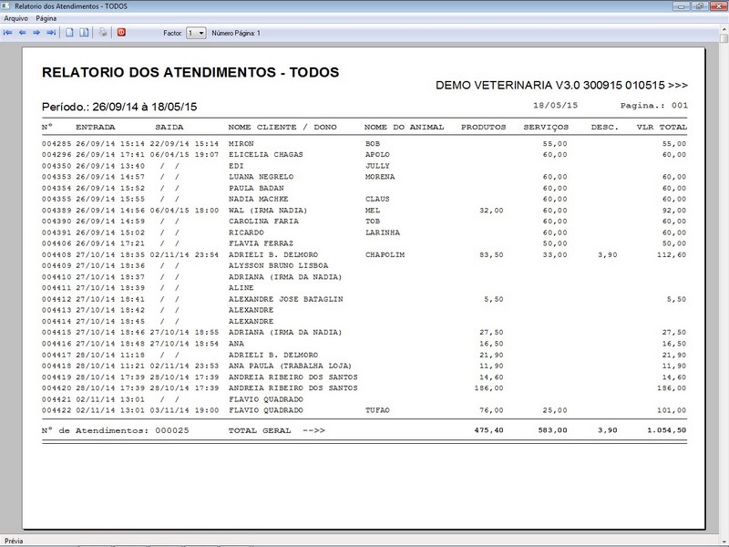729x547 pixels.
Task: Click the vertical scrollbar thumb
Action: [724, 39]
